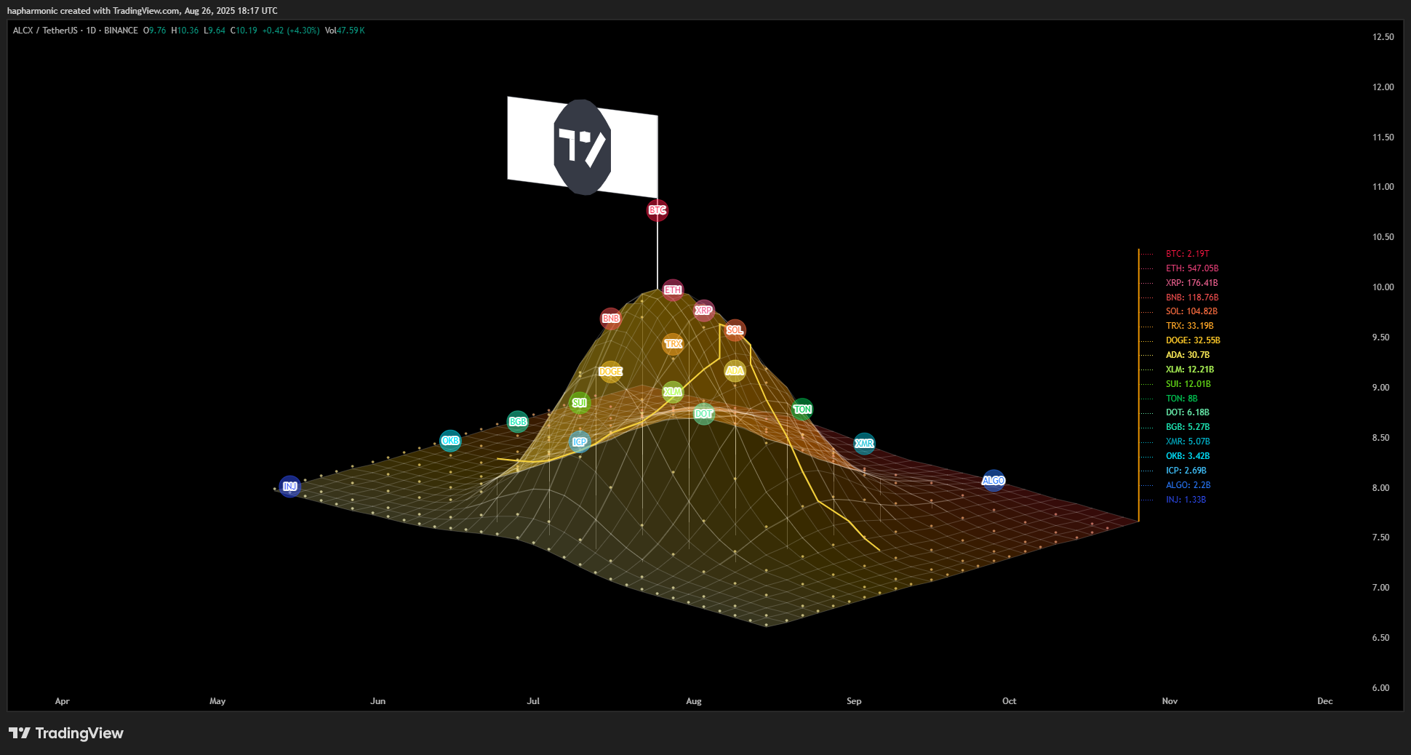Select the ALGO bubble marker
Image resolution: width=1411 pixels, height=755 pixels.
point(994,481)
